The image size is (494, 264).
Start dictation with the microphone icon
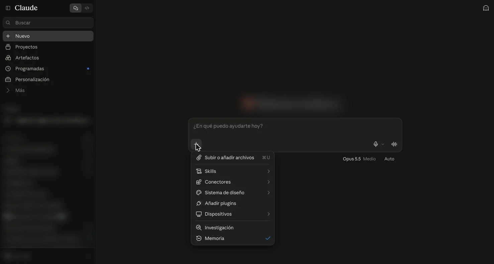[x=376, y=144]
